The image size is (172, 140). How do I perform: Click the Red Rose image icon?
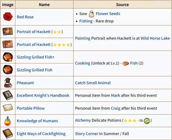tap(7, 17)
